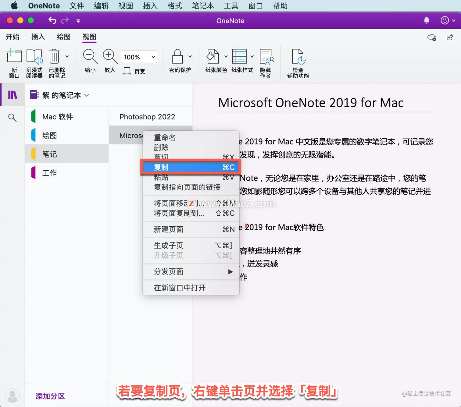Choose 删除 from the context menu
Image resolution: width=461 pixels, height=407 pixels.
click(x=191, y=147)
